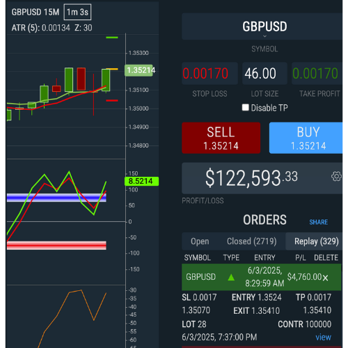348x348 pixels.
Task: Switch to the Open orders tab
Action: click(200, 242)
